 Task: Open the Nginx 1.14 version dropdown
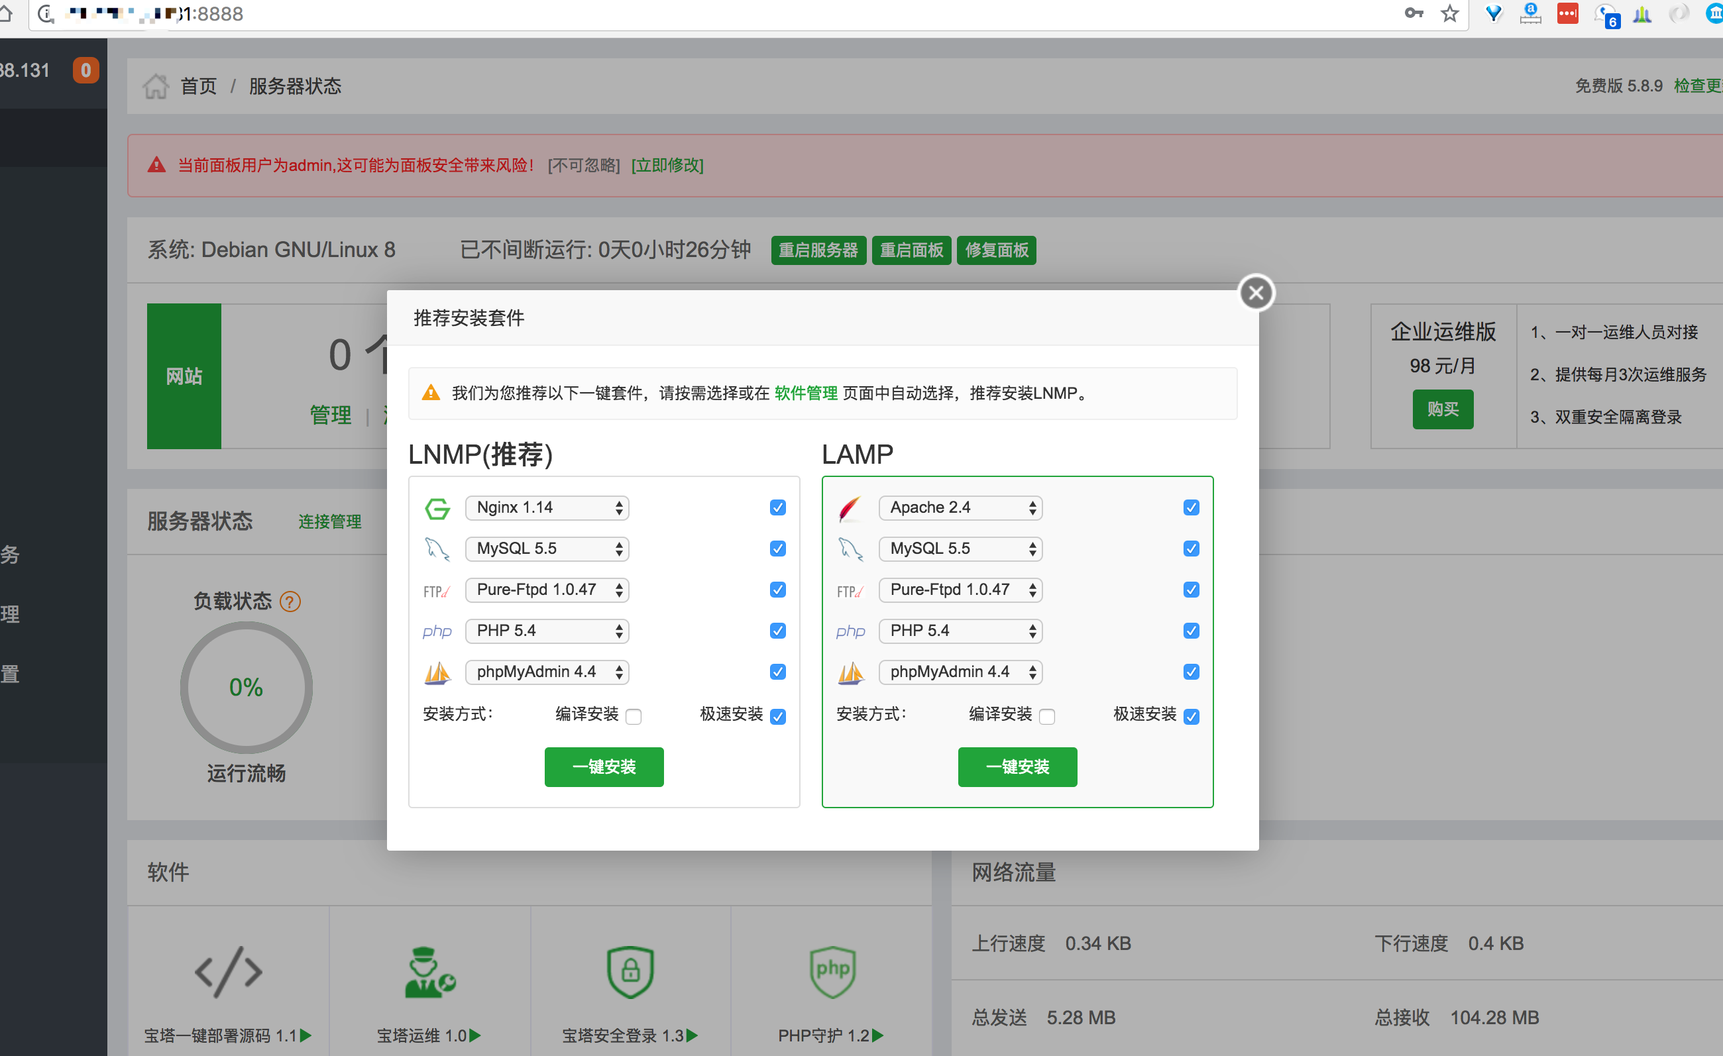coord(547,508)
